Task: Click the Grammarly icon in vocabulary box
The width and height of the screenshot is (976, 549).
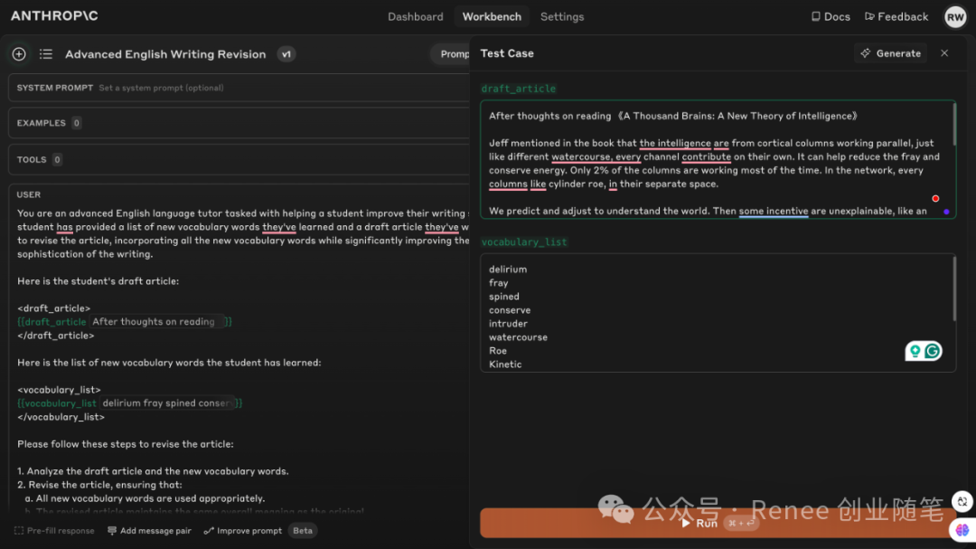Action: coord(932,352)
